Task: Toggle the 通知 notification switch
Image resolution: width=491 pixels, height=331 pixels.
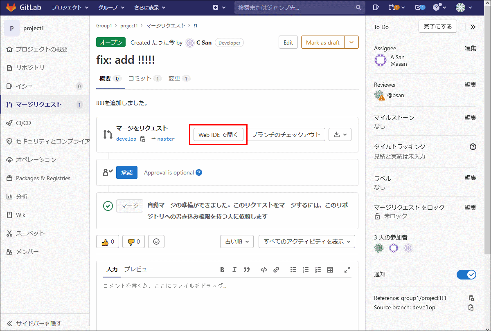Action: 466,275
